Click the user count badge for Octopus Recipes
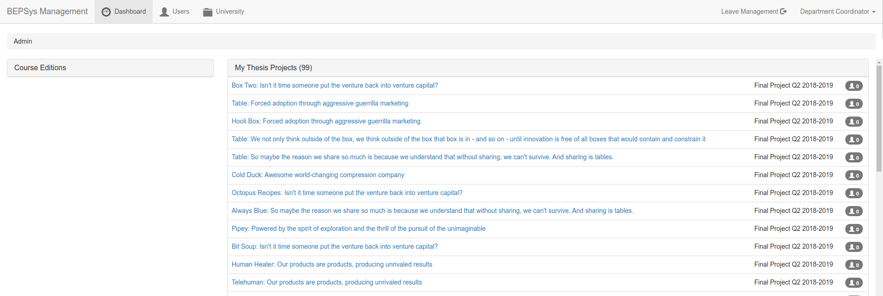 coord(854,193)
